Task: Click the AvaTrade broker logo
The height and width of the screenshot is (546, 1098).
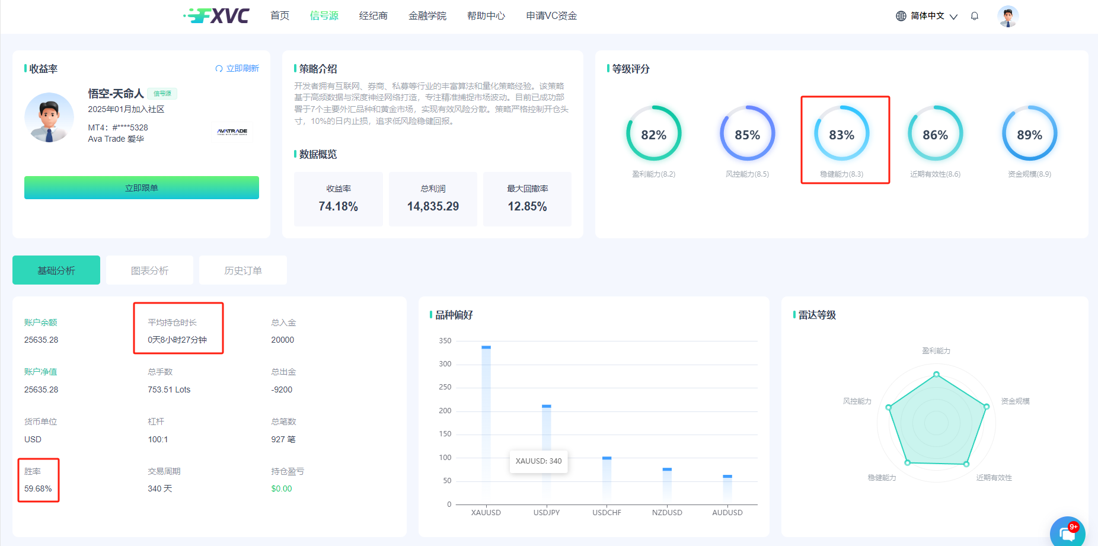Action: (232, 132)
